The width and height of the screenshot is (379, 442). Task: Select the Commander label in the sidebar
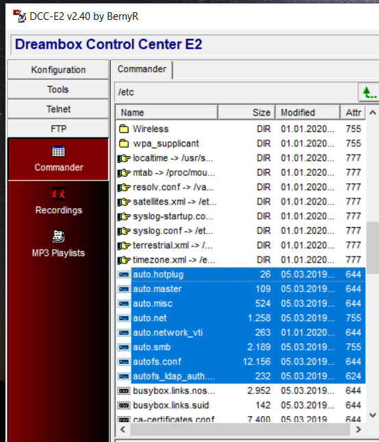(x=59, y=168)
